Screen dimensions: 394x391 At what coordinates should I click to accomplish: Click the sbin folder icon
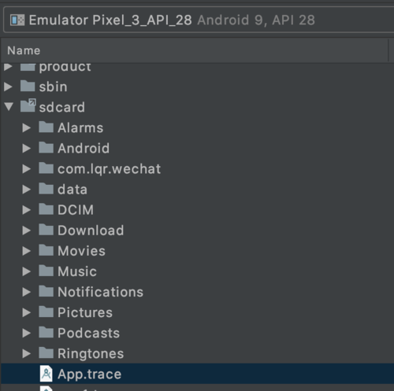click(28, 86)
